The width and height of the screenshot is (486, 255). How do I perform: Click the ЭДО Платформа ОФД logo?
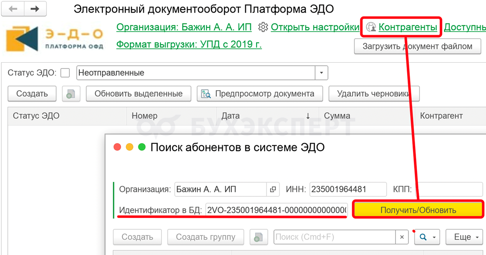[55, 39]
